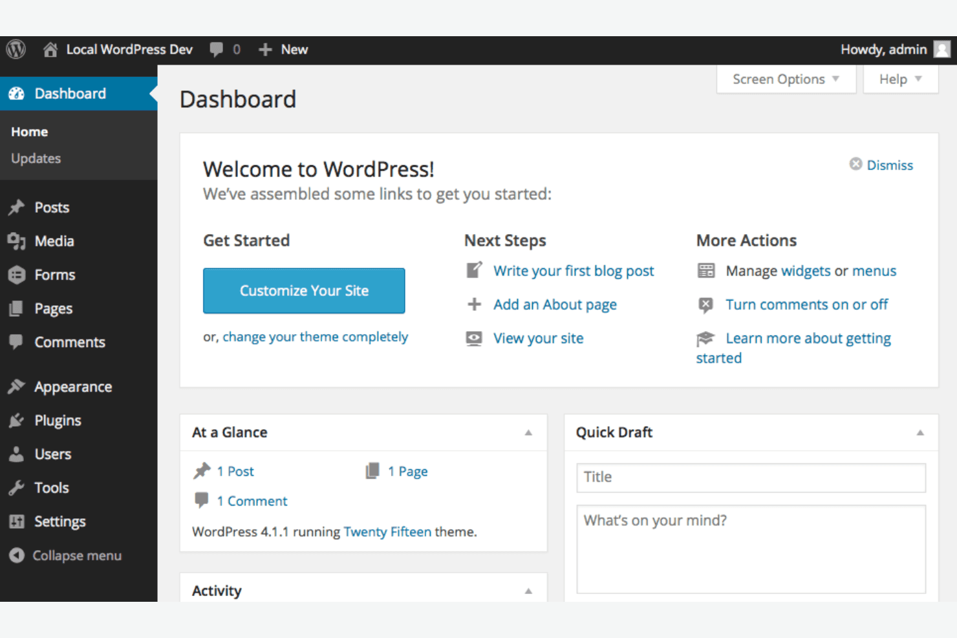The height and width of the screenshot is (638, 957).
Task: Click the Dismiss link in welcome panel
Action: click(890, 165)
